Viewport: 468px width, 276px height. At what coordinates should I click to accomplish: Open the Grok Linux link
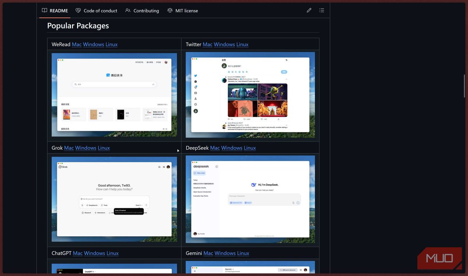(x=104, y=148)
